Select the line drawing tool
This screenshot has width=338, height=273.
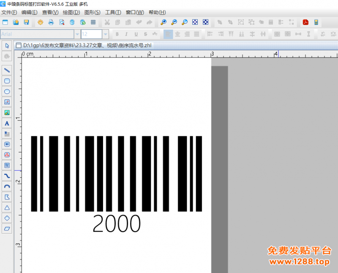(7, 70)
